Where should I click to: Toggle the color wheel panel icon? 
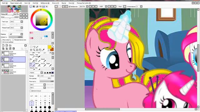tap(31, 7)
